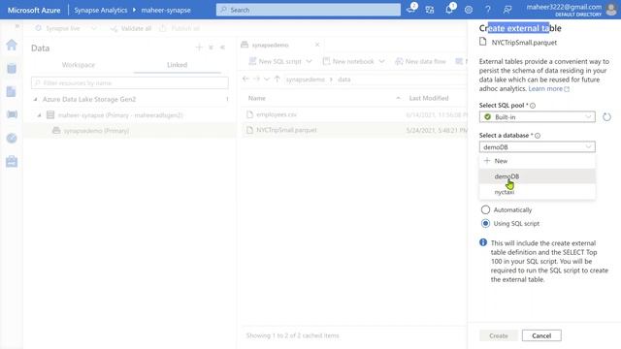Close the synapsedemo tab

click(x=317, y=45)
